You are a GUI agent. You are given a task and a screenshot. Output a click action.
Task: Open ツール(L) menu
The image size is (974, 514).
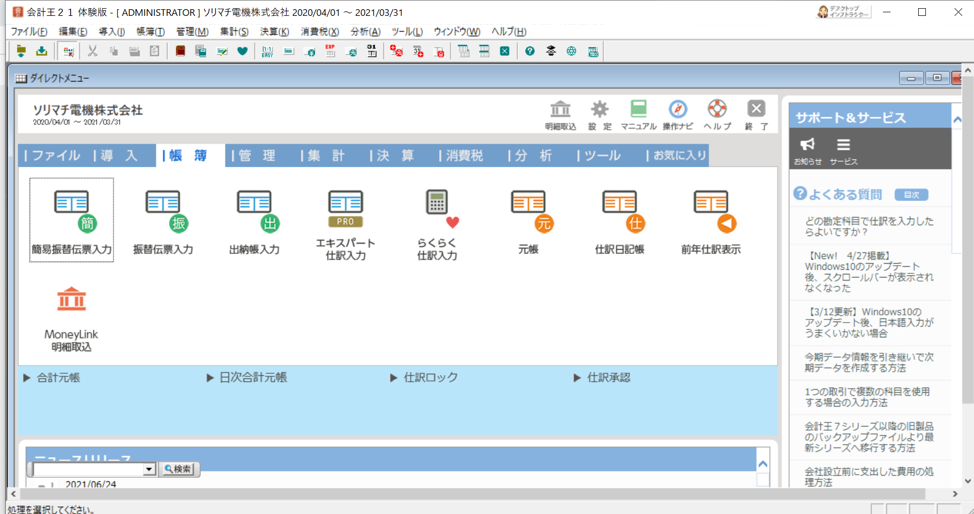[x=407, y=32]
